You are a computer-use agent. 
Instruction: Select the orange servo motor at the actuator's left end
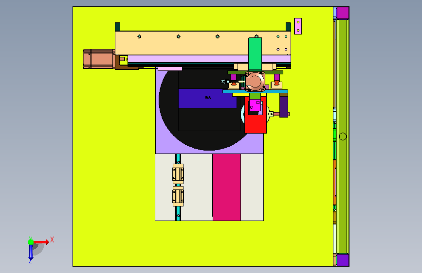99,59
